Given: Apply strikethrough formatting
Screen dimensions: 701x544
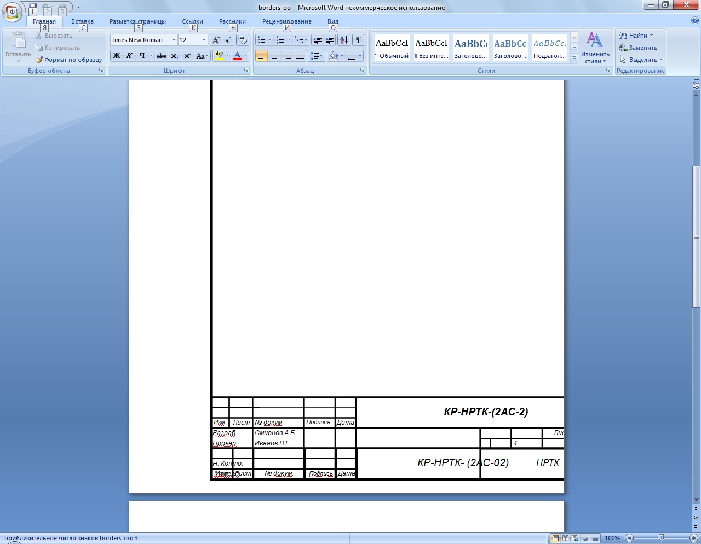Looking at the screenshot, I should pyautogui.click(x=161, y=56).
